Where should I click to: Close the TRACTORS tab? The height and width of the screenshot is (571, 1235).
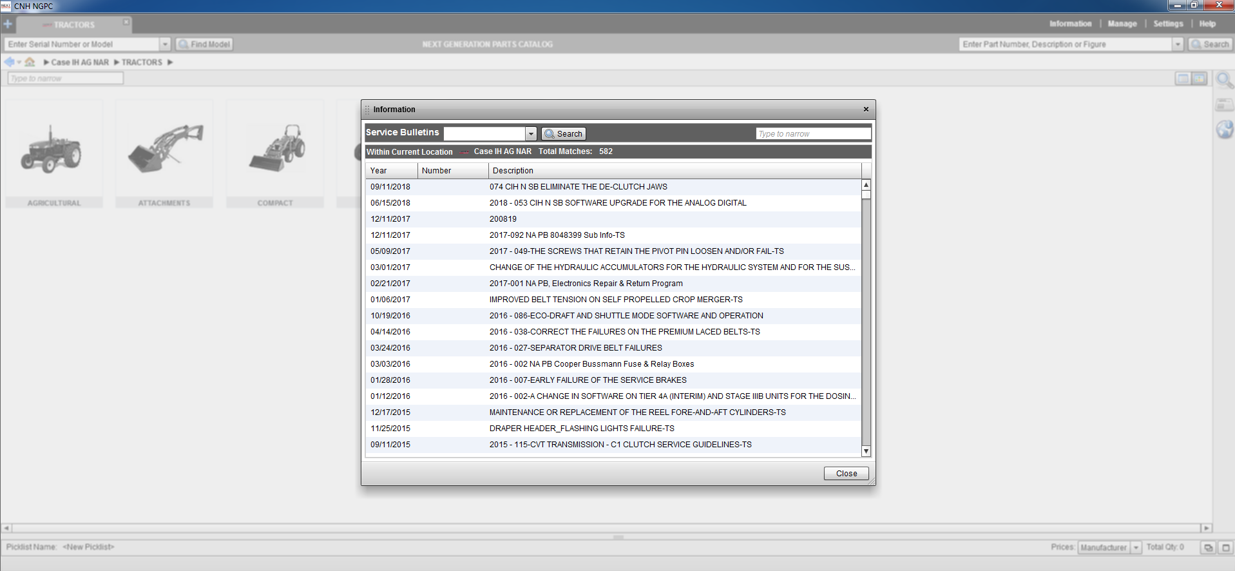[126, 22]
